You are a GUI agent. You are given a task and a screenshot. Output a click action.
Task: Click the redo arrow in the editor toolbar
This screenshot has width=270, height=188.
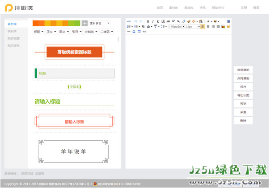[x=141, y=21]
